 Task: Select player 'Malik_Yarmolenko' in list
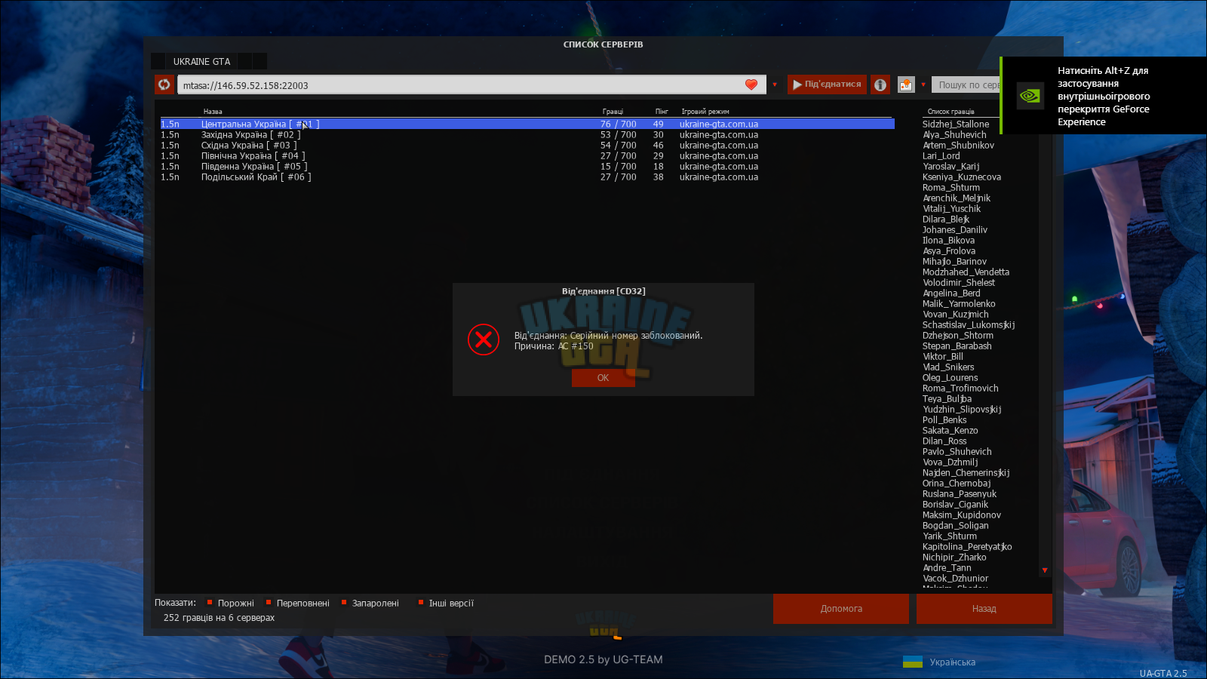959,304
